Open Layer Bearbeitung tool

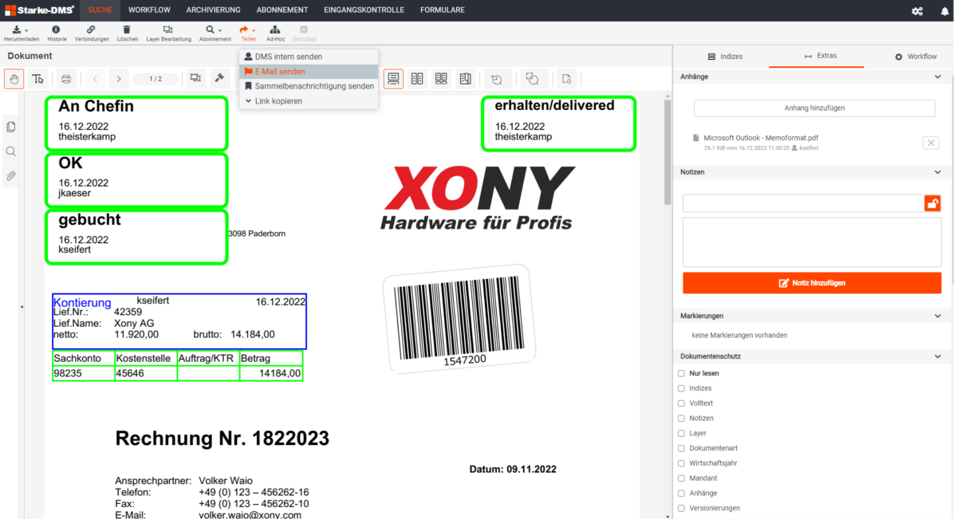click(x=168, y=33)
